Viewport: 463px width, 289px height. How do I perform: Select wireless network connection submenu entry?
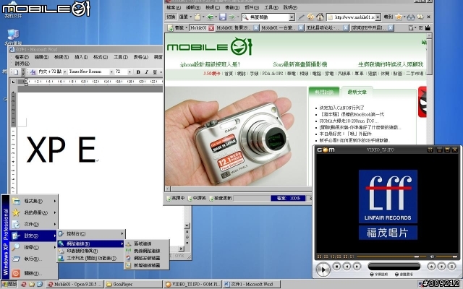click(x=147, y=251)
